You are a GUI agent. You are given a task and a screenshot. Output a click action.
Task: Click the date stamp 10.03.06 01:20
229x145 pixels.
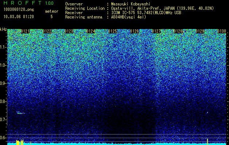19,17
